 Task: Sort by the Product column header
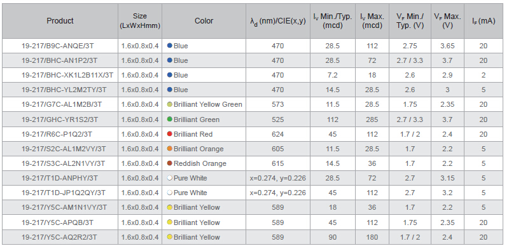[x=60, y=21]
